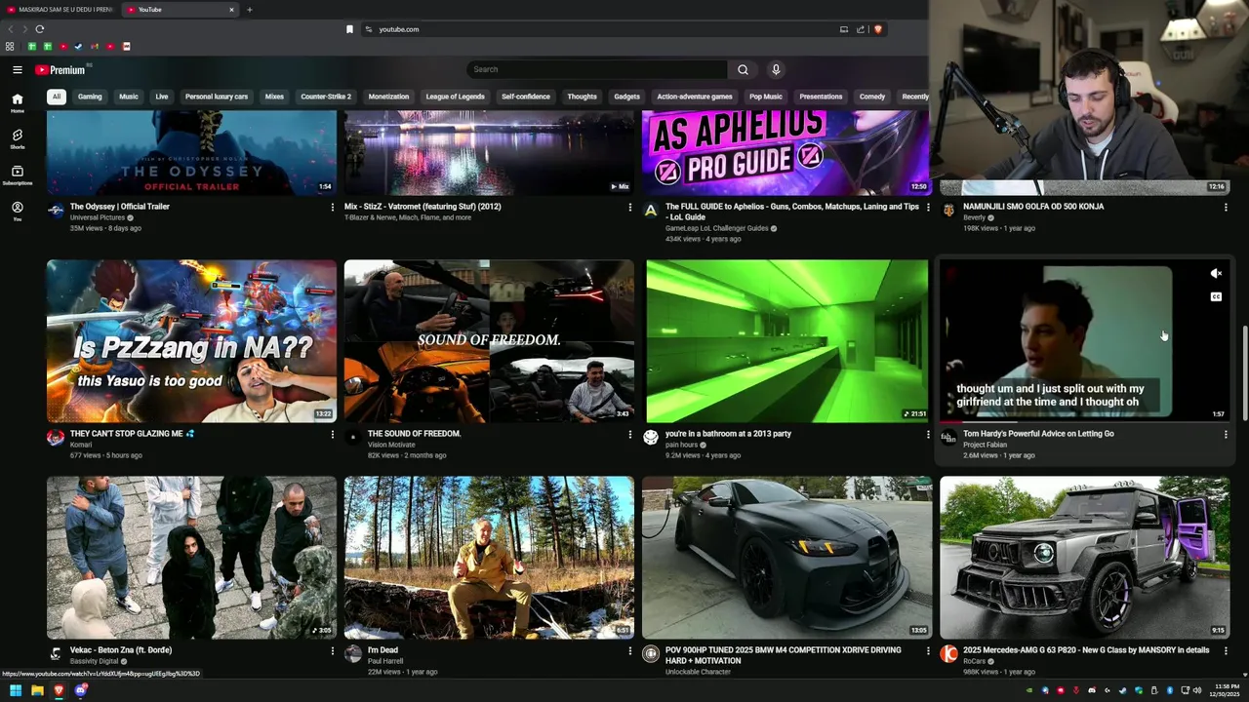Click the browser back arrow

[x=11, y=29]
